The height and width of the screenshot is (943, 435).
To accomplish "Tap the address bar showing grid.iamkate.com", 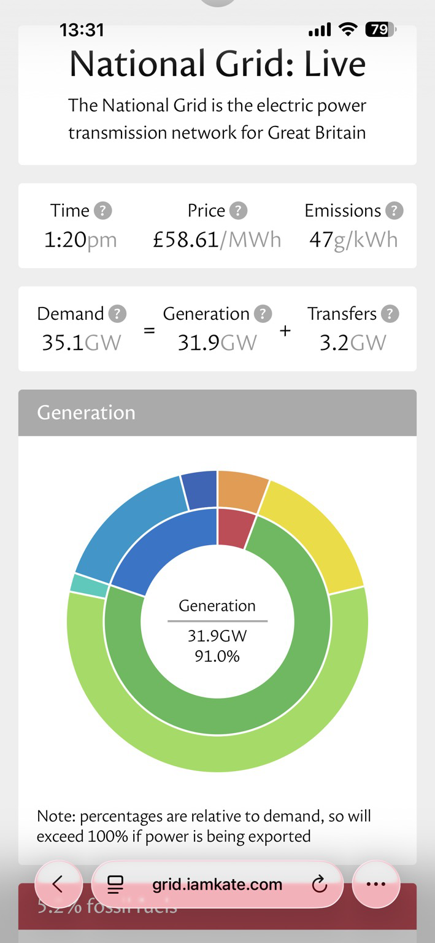I will [217, 884].
